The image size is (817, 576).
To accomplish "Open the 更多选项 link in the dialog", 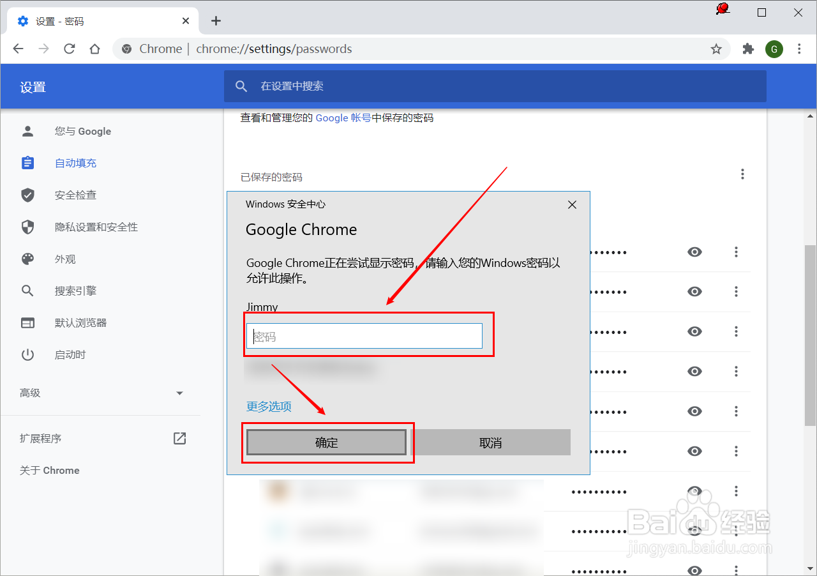I will click(x=269, y=406).
